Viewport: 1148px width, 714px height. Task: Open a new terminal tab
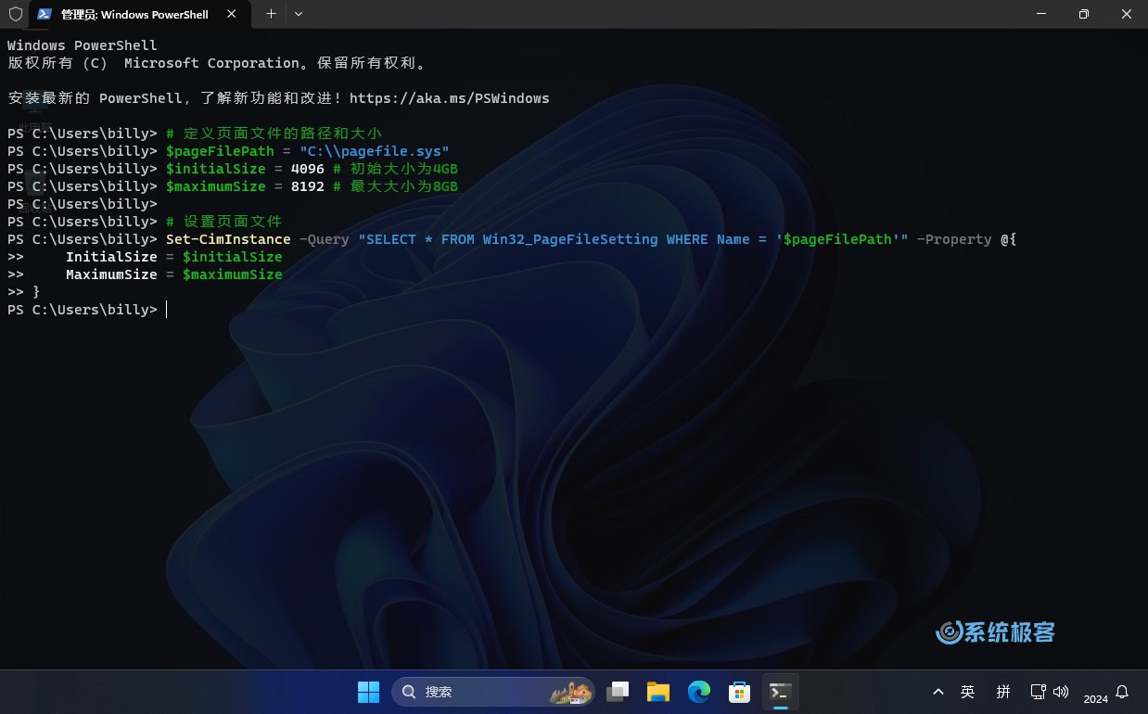coord(271,14)
